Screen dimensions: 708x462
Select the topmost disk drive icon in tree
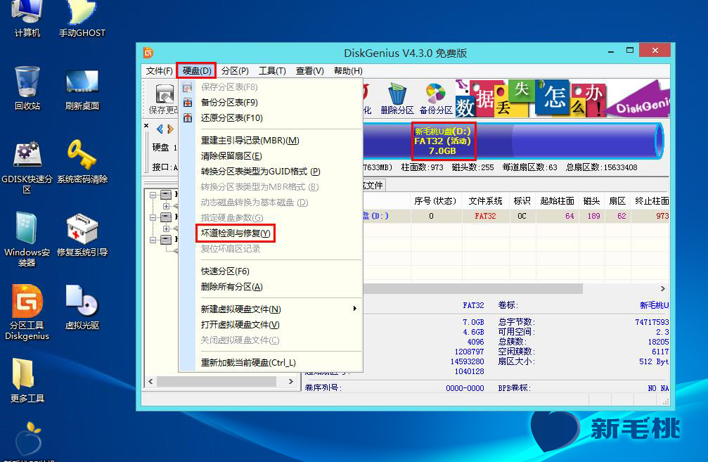(x=166, y=195)
